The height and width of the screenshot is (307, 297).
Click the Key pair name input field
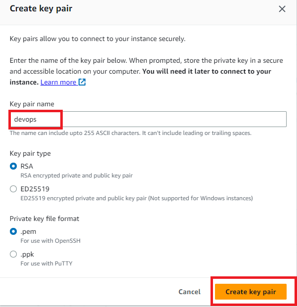[x=148, y=119]
